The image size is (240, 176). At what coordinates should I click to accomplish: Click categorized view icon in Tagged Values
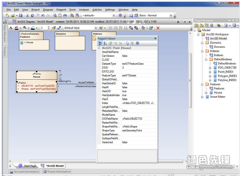100,43
